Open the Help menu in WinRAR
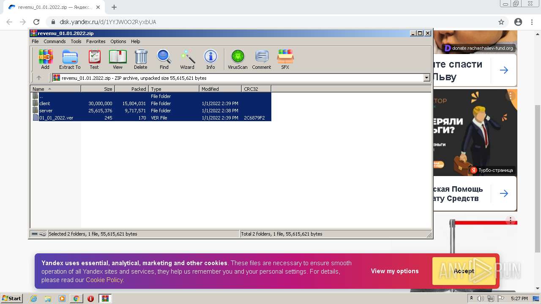541x304 pixels. (x=135, y=41)
